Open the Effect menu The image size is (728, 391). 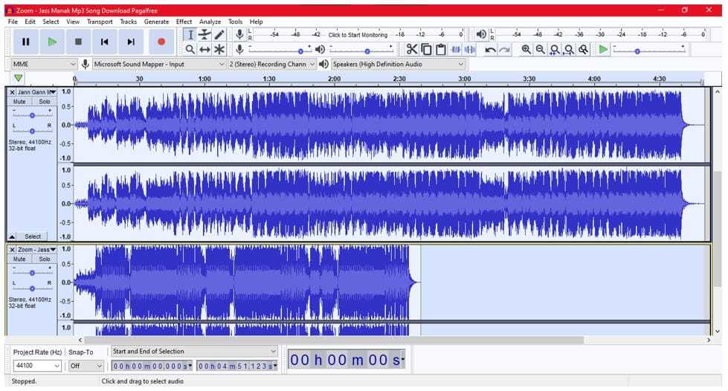click(x=184, y=22)
